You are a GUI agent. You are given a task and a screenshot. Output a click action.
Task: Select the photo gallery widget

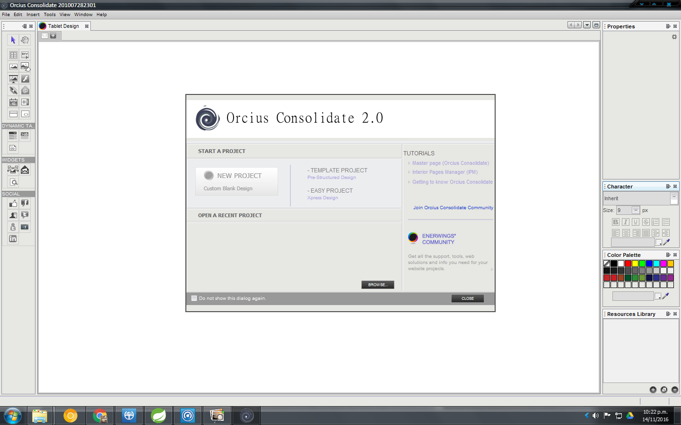point(13,170)
